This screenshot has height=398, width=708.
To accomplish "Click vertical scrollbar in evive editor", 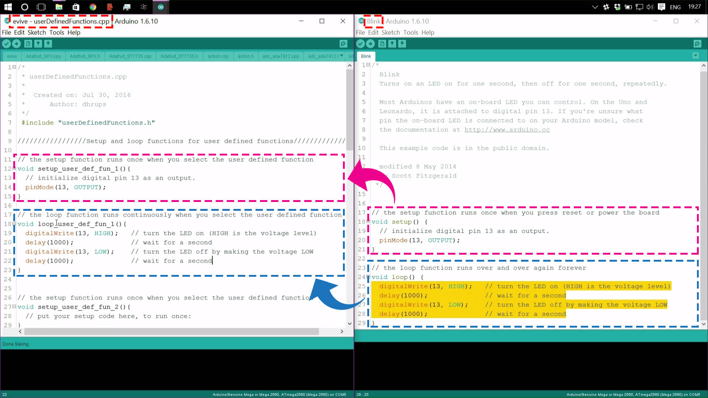I will (350, 110).
